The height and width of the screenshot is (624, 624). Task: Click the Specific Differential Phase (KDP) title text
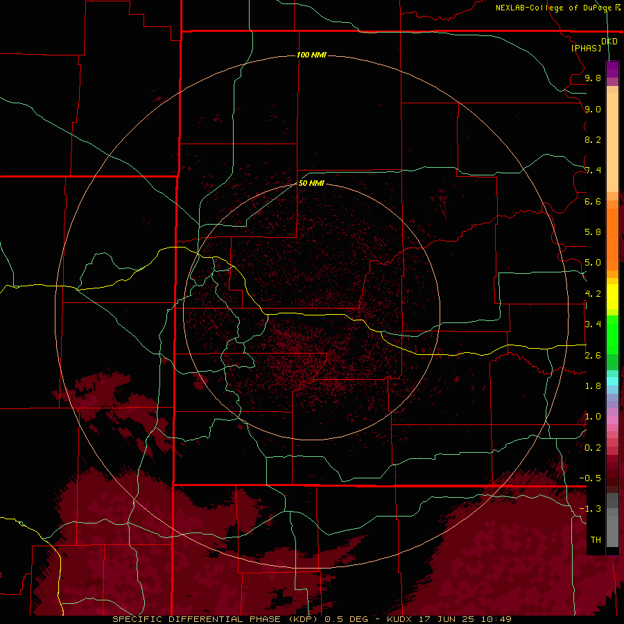(x=216, y=619)
